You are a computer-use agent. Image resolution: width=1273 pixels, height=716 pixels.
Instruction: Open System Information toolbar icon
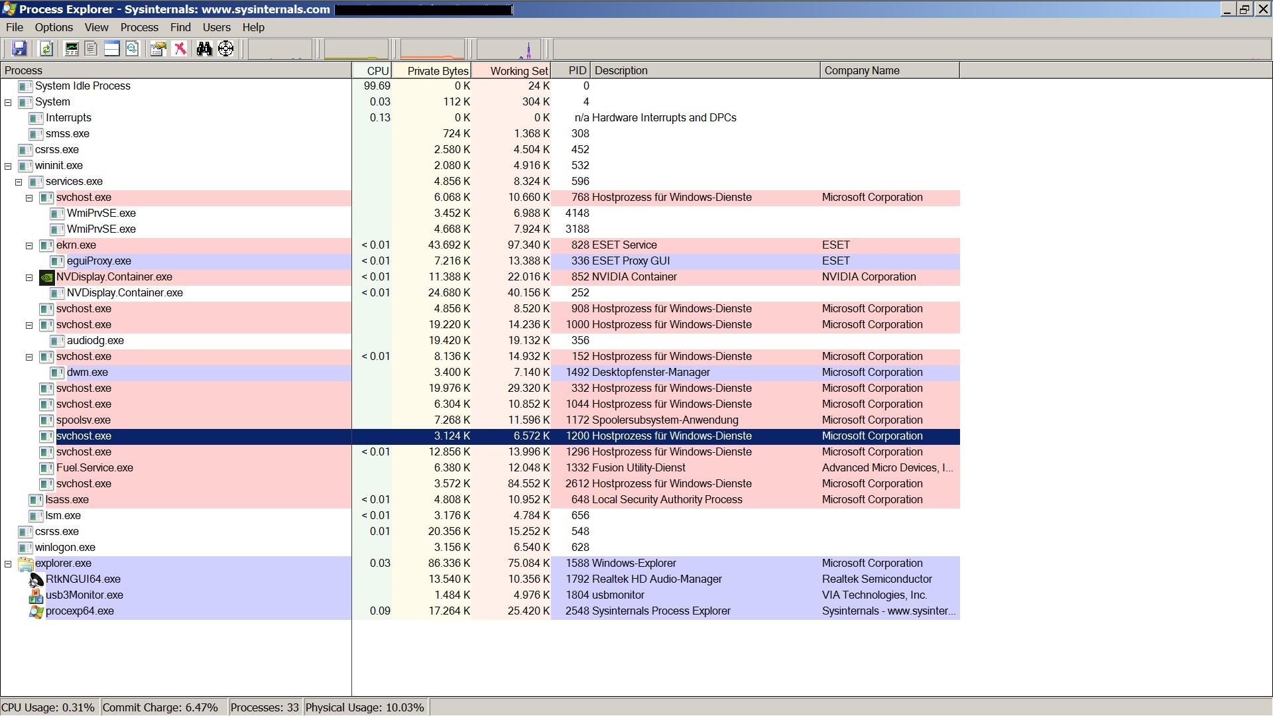point(72,48)
